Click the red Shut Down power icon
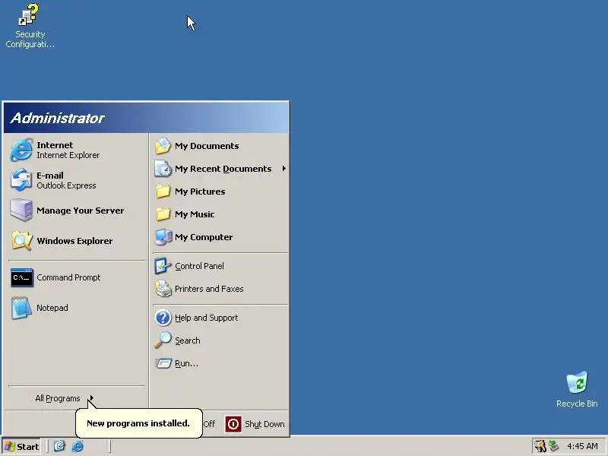Screen dimensions: 608x456 coord(233,424)
